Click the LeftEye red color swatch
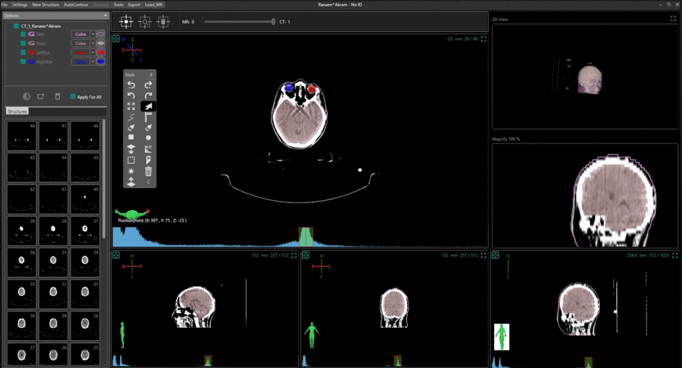 pyautogui.click(x=102, y=52)
